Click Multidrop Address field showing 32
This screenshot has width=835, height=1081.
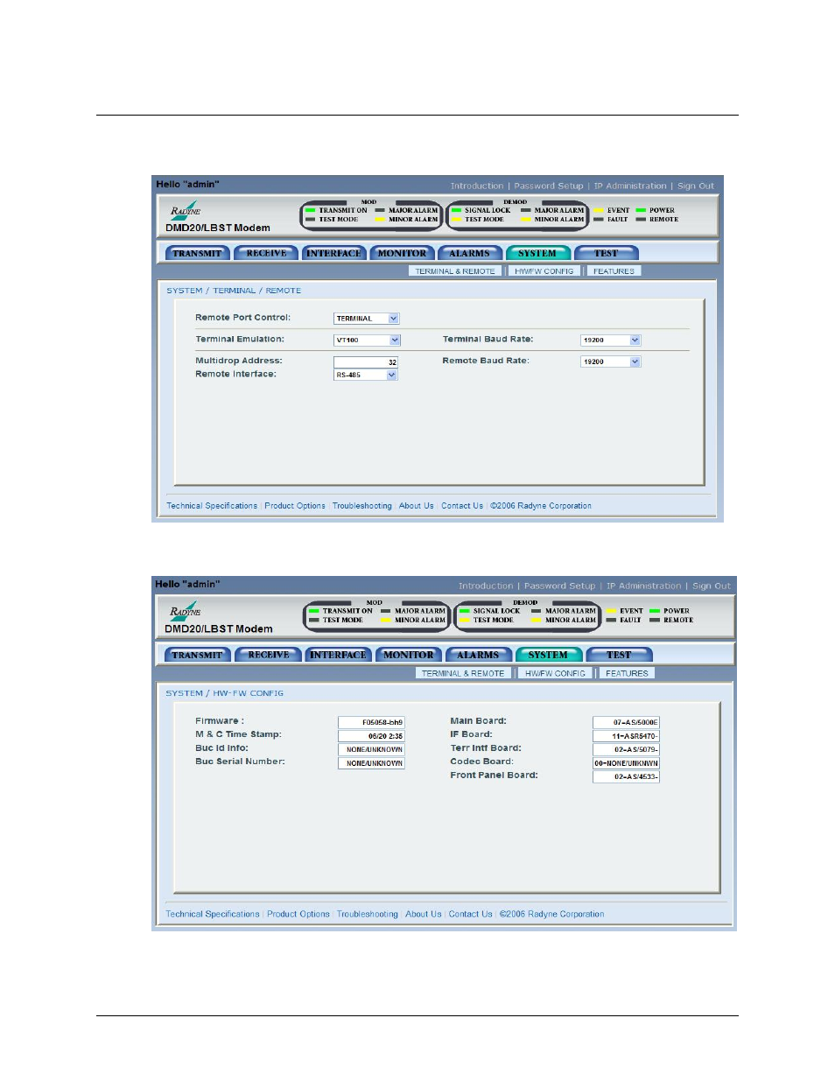(x=366, y=362)
